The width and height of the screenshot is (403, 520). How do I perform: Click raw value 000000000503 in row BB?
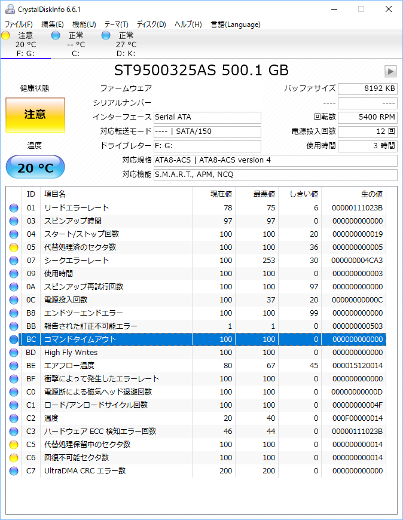pos(358,326)
